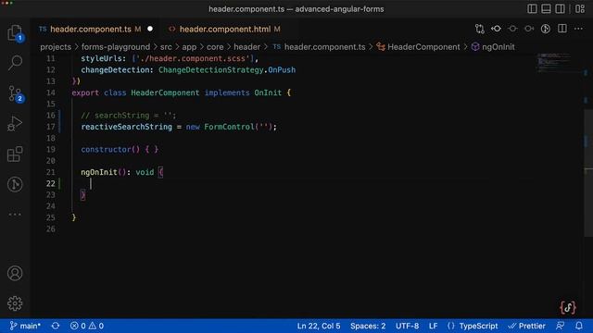Show additional views via three dots in activity bar

[x=15, y=214]
